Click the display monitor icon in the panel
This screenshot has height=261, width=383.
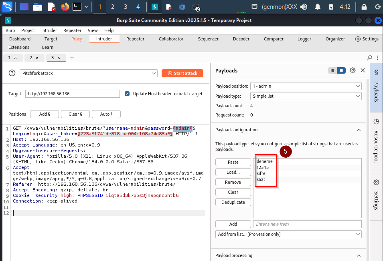pyautogui.click(x=255, y=7)
